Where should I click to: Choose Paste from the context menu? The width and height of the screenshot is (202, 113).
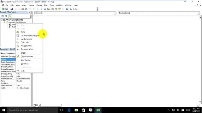pyautogui.click(x=29, y=32)
